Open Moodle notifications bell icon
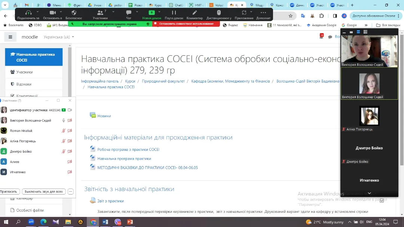This screenshot has width=404, height=227. click(x=321, y=37)
